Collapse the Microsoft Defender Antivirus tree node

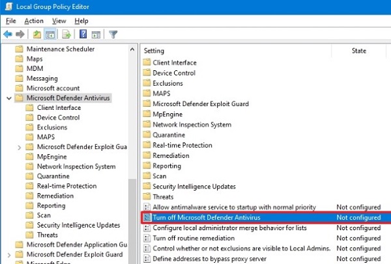pyautogui.click(x=9, y=98)
